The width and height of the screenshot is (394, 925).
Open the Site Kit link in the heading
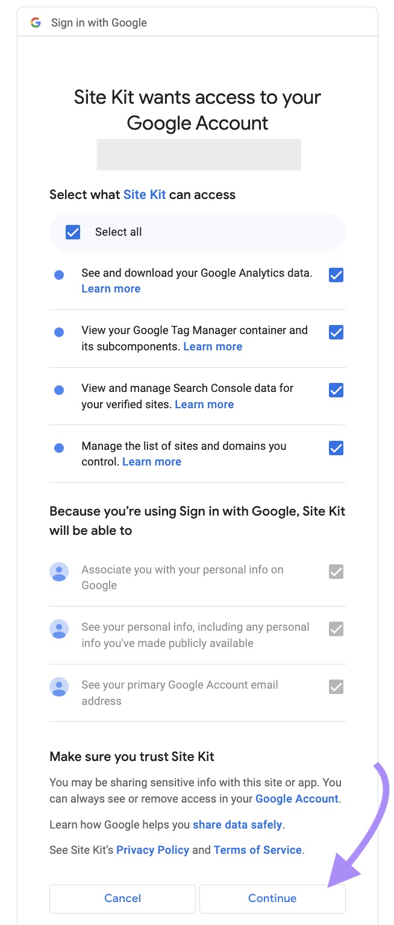144,194
